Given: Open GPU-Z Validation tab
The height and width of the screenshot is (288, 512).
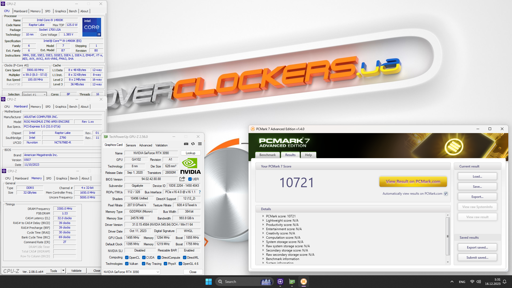Looking at the screenshot, I should [x=162, y=145].
